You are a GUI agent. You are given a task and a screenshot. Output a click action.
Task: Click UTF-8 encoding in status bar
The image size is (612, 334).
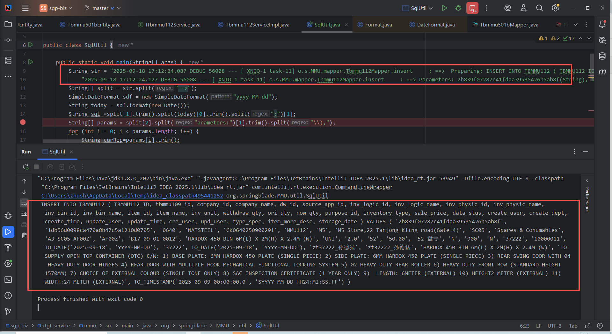pyautogui.click(x=554, y=326)
